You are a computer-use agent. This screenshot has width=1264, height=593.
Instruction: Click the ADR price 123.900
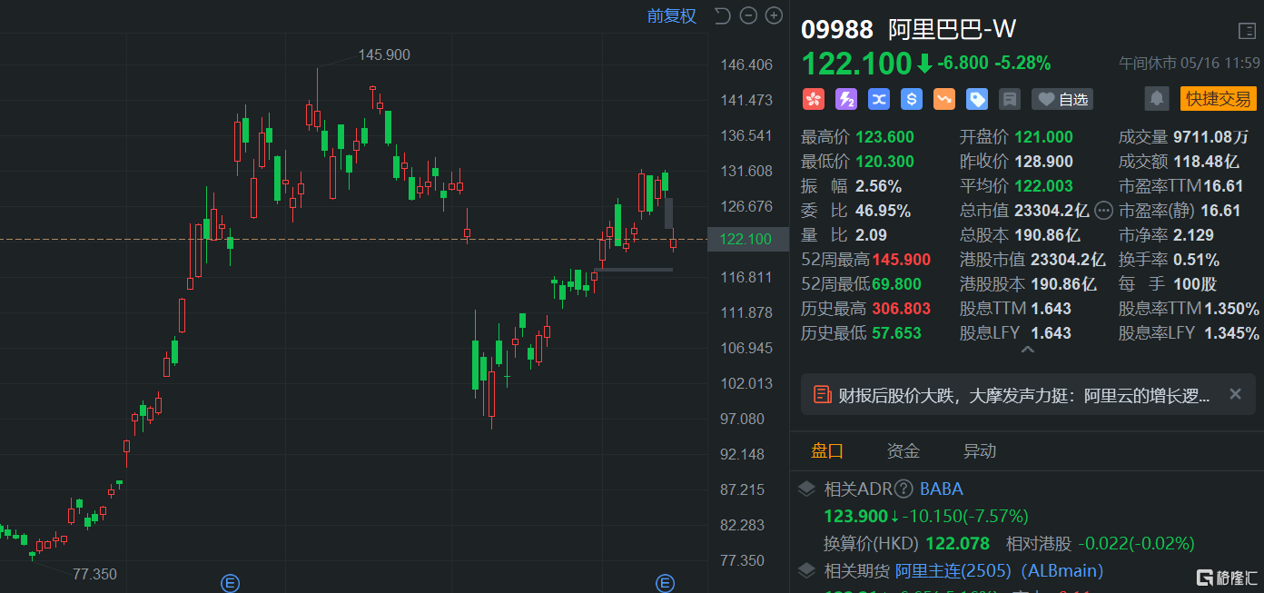pos(855,516)
